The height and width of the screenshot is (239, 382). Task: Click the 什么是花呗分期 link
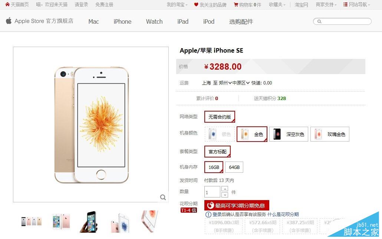pyautogui.click(x=283, y=215)
